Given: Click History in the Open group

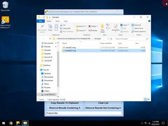Looking at the screenshot, I should (125, 31).
